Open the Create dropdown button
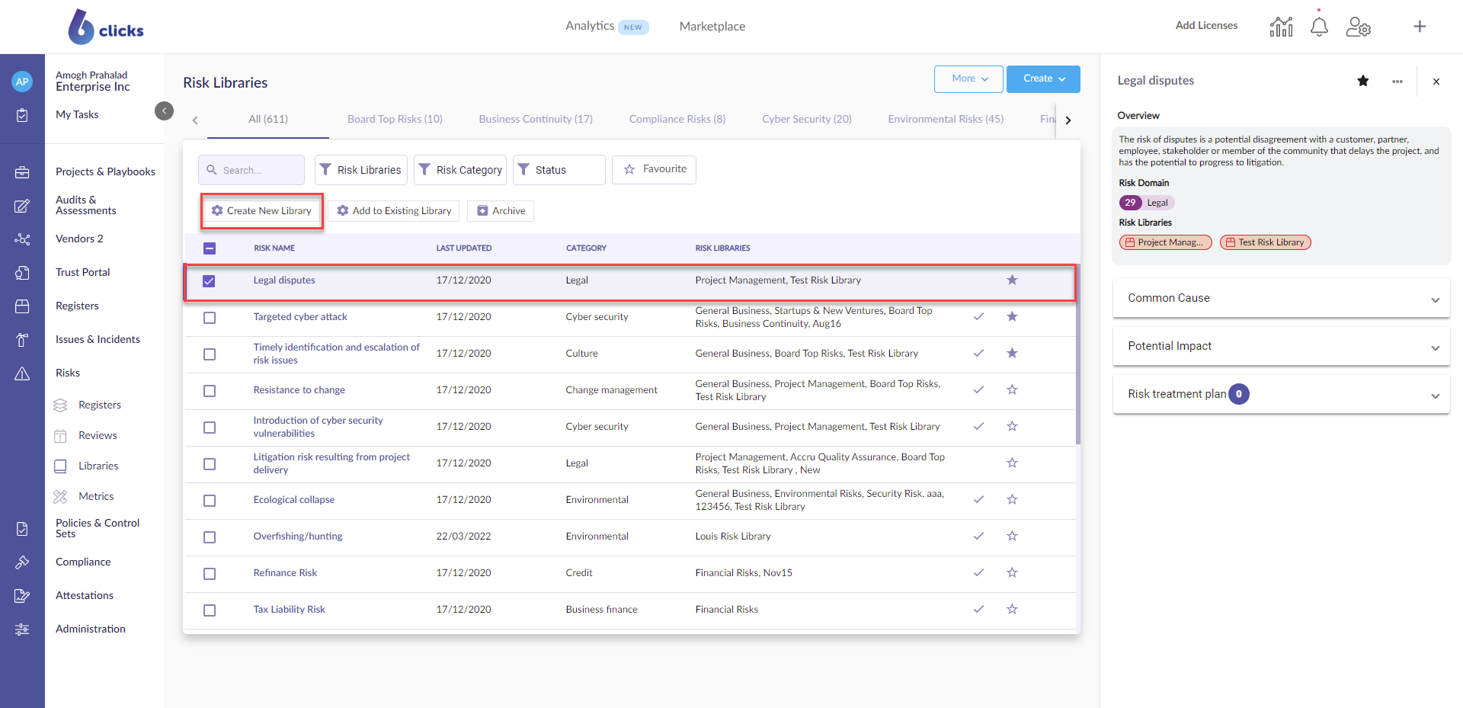Screen dimensions: 1463x708 coord(1042,78)
